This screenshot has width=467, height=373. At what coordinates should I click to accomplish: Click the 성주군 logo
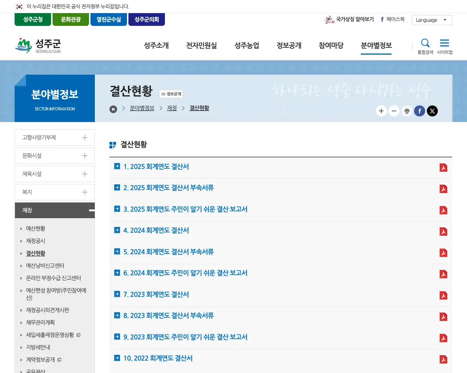pos(38,46)
